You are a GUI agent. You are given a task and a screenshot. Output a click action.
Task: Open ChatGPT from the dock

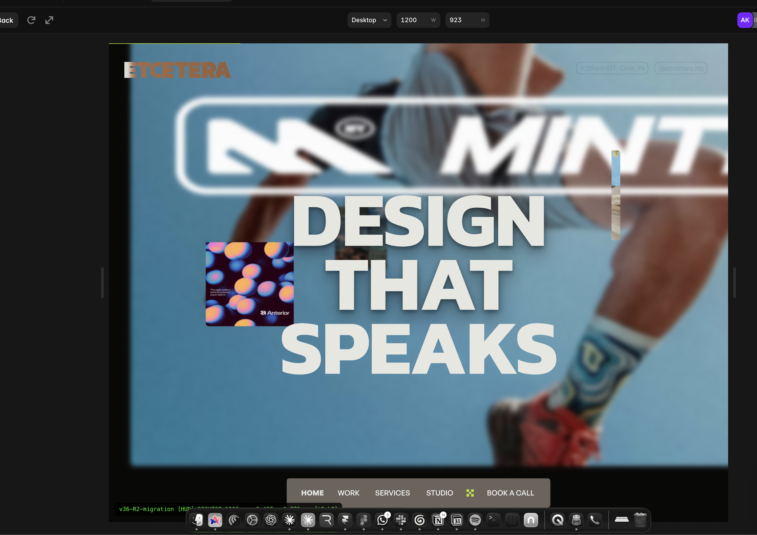pyautogui.click(x=271, y=520)
